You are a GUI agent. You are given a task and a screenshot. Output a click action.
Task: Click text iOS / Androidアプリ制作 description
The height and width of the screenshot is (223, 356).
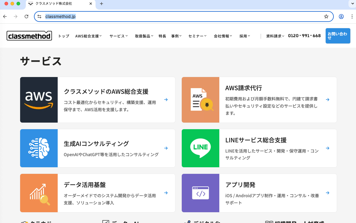click(272, 199)
